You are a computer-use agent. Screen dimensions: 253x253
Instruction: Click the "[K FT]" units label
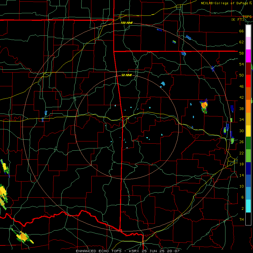pos(238,20)
